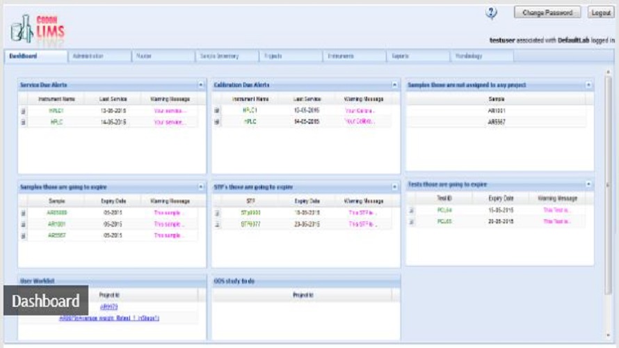Click the AR1001 sample in Samples going to expire
619x348 pixels.
[x=56, y=224]
